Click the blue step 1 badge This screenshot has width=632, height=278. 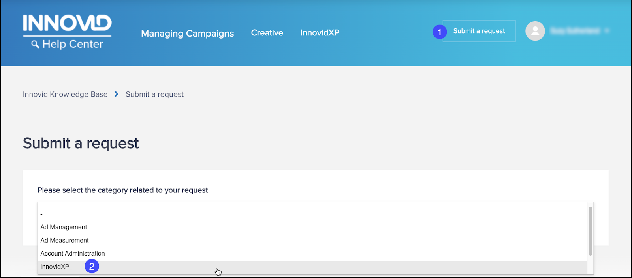tap(439, 32)
